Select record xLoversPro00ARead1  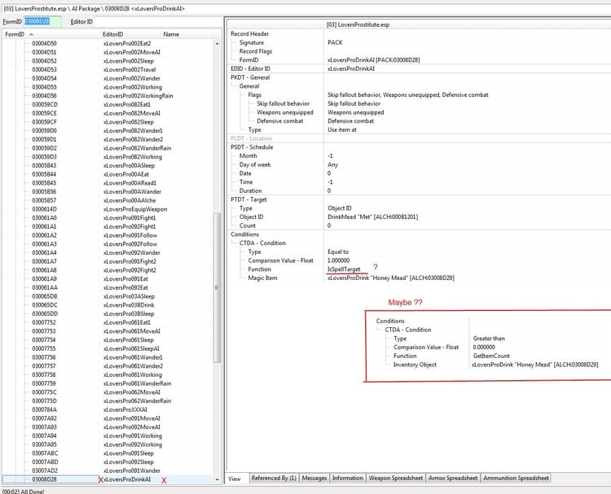coord(130,183)
